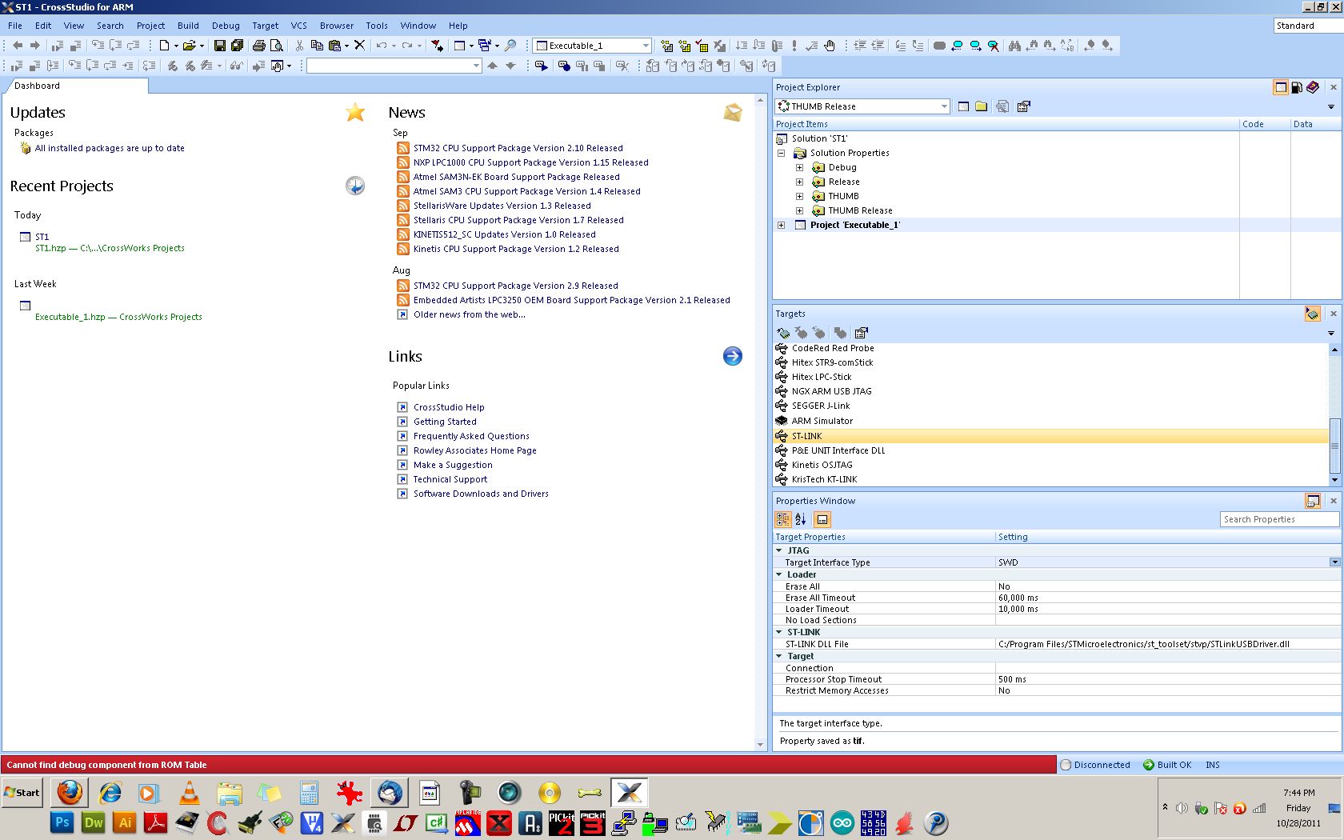Click the Categorized view icon in Properties Window
Screen dimensions: 1344x840
783,520
